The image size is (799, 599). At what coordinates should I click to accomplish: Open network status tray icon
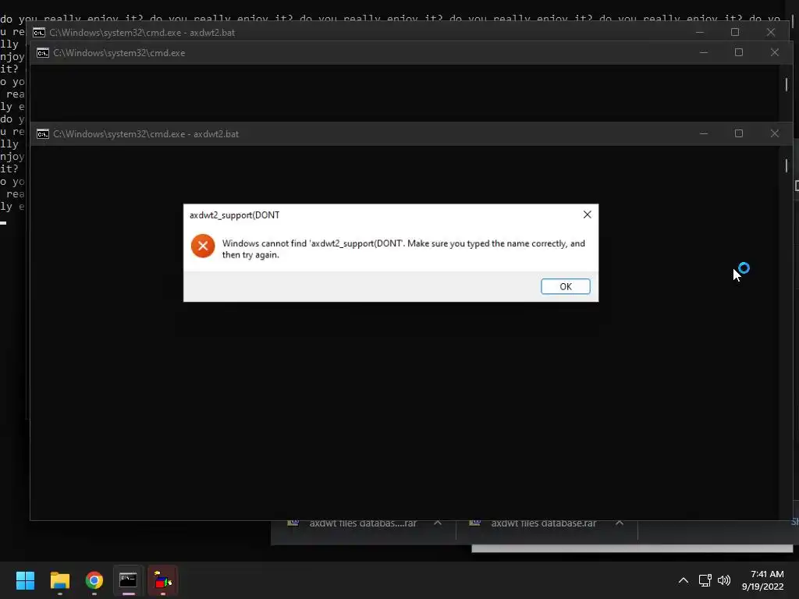click(705, 580)
